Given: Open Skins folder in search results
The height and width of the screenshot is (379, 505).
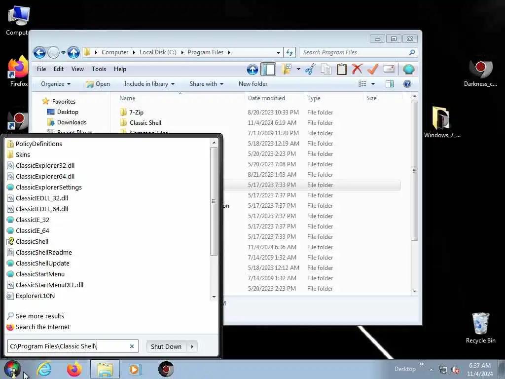Looking at the screenshot, I should click(23, 154).
